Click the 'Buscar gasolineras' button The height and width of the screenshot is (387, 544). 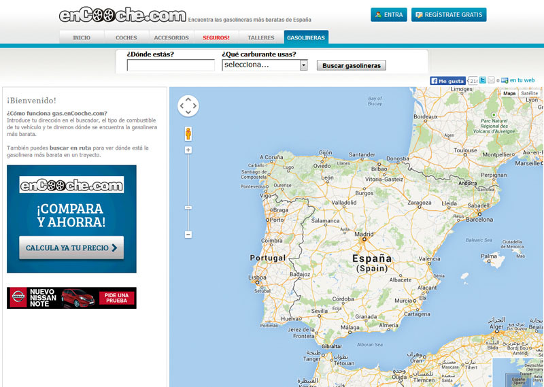point(352,65)
